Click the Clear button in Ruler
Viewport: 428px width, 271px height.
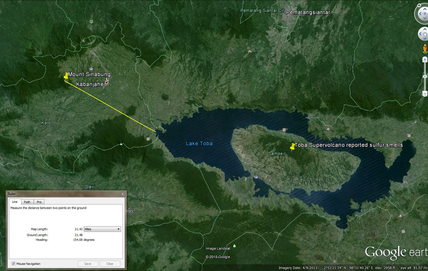point(110,264)
